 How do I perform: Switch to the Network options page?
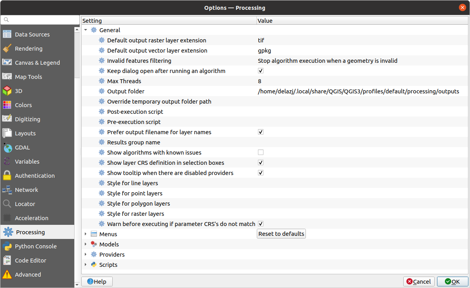click(26, 190)
